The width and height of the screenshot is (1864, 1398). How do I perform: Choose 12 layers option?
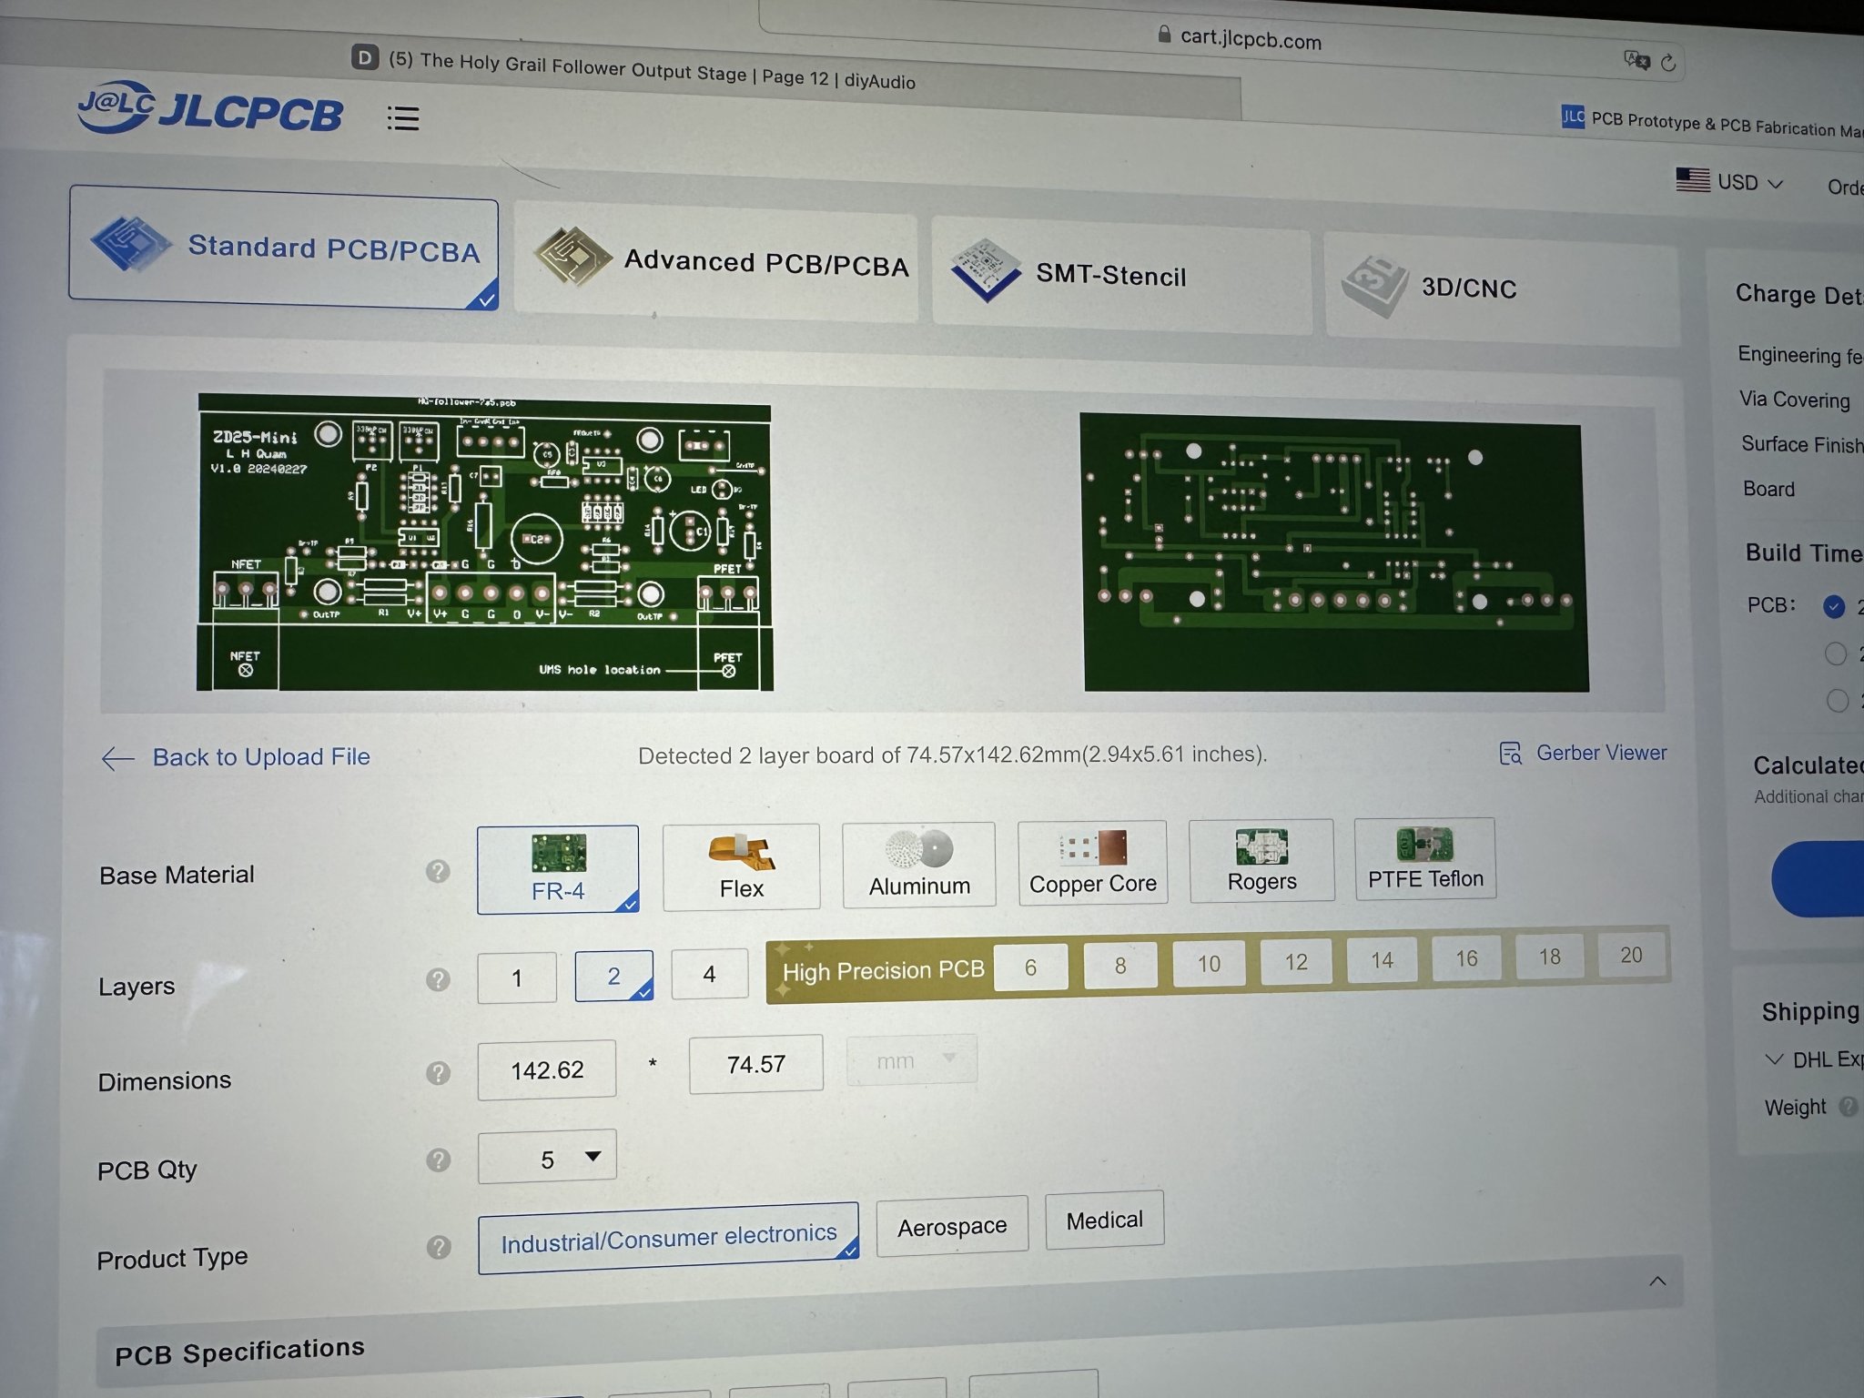pos(1296,961)
